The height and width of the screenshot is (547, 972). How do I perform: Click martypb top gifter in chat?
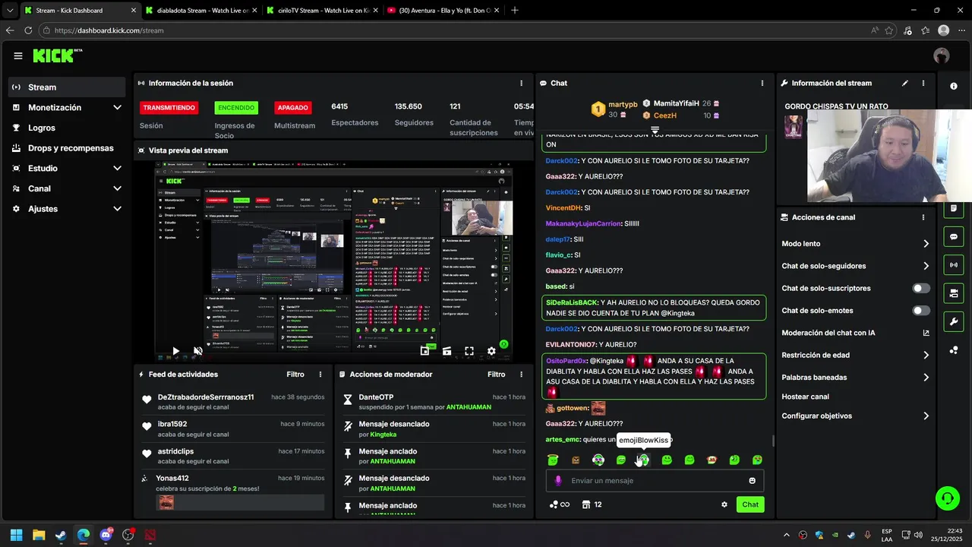pyautogui.click(x=623, y=104)
